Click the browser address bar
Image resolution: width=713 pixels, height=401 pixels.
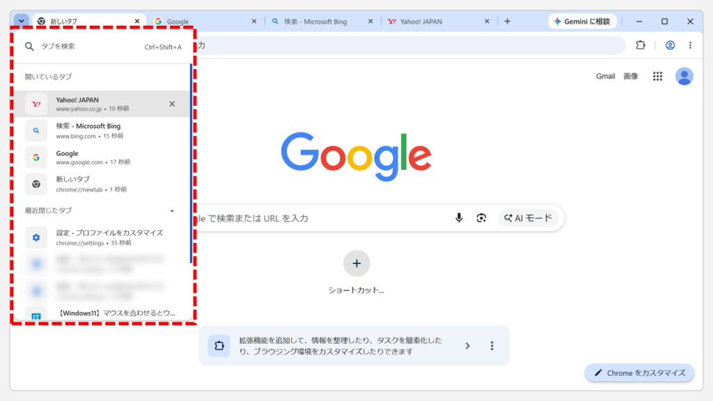tap(409, 45)
